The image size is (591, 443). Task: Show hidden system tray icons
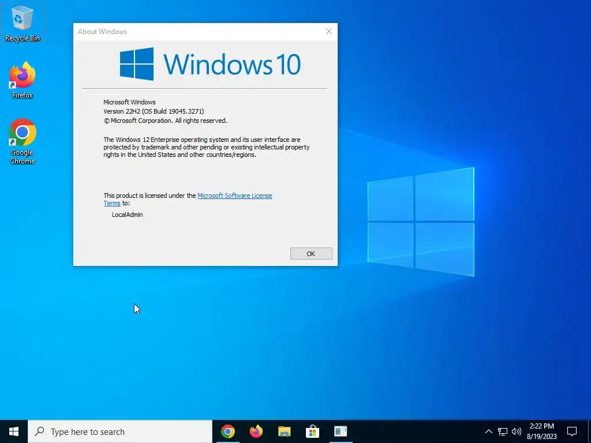coord(488,431)
